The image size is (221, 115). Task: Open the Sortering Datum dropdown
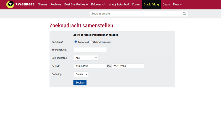81,74
